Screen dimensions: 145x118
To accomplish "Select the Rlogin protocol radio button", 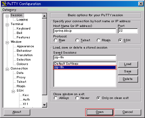I will click(99, 40).
